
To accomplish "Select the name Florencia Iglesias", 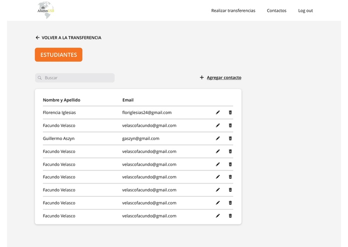I will 59,112.
